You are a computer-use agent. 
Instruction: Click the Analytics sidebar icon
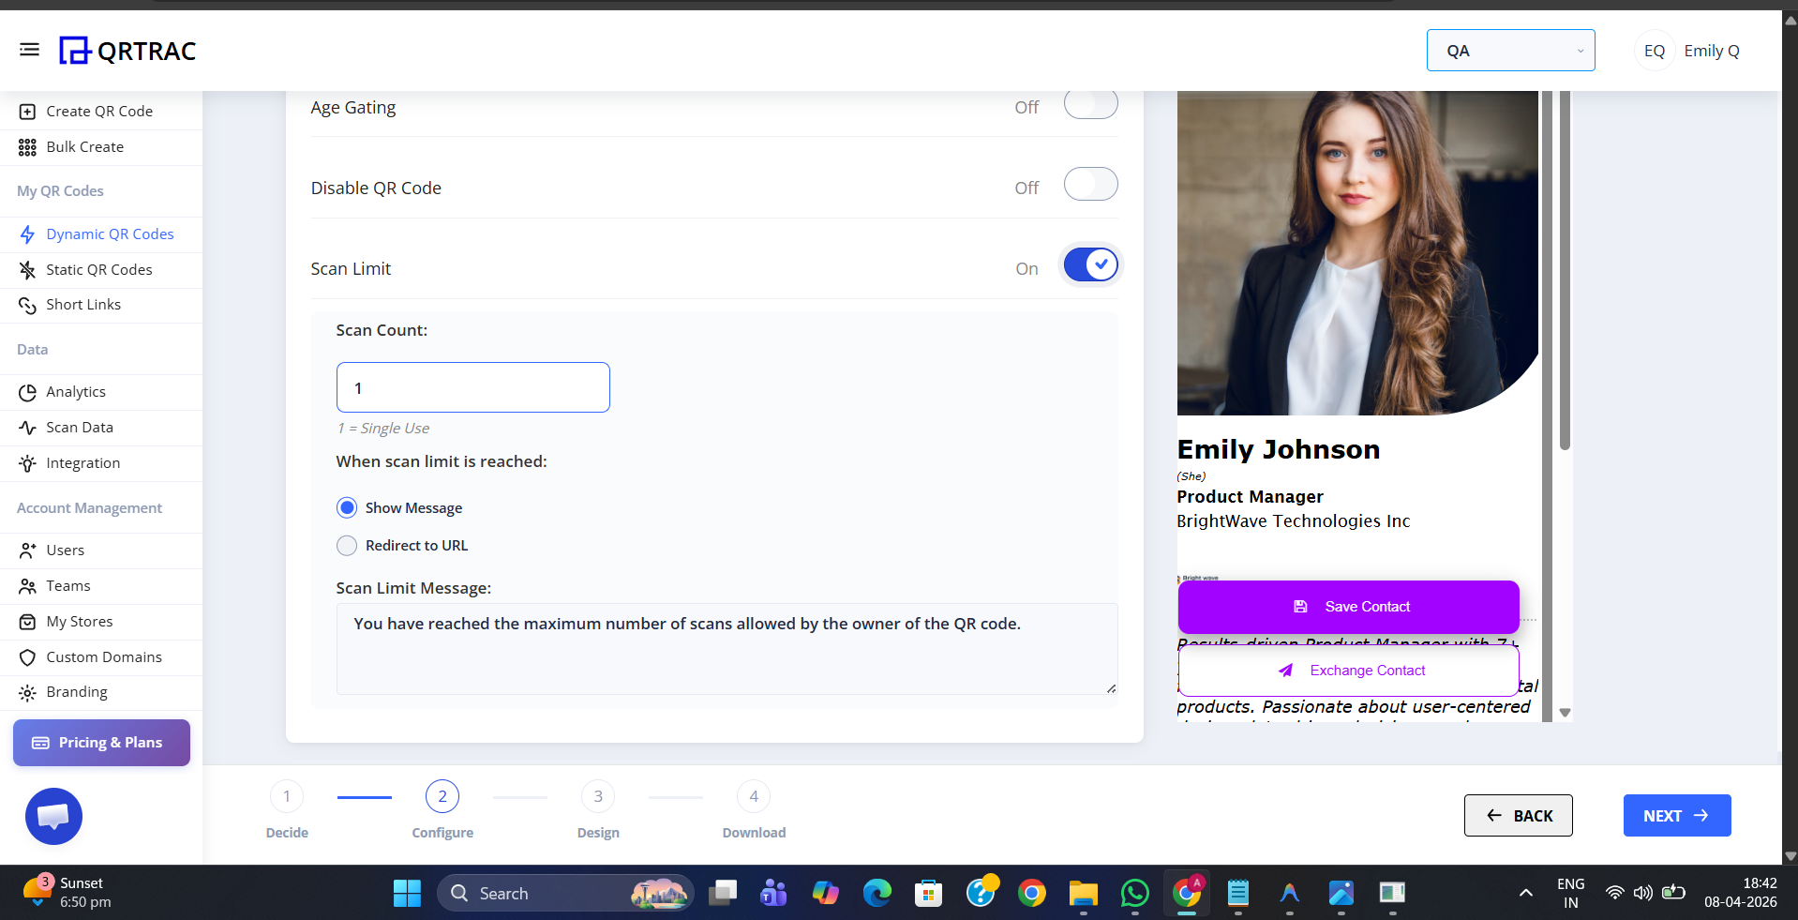click(x=27, y=392)
